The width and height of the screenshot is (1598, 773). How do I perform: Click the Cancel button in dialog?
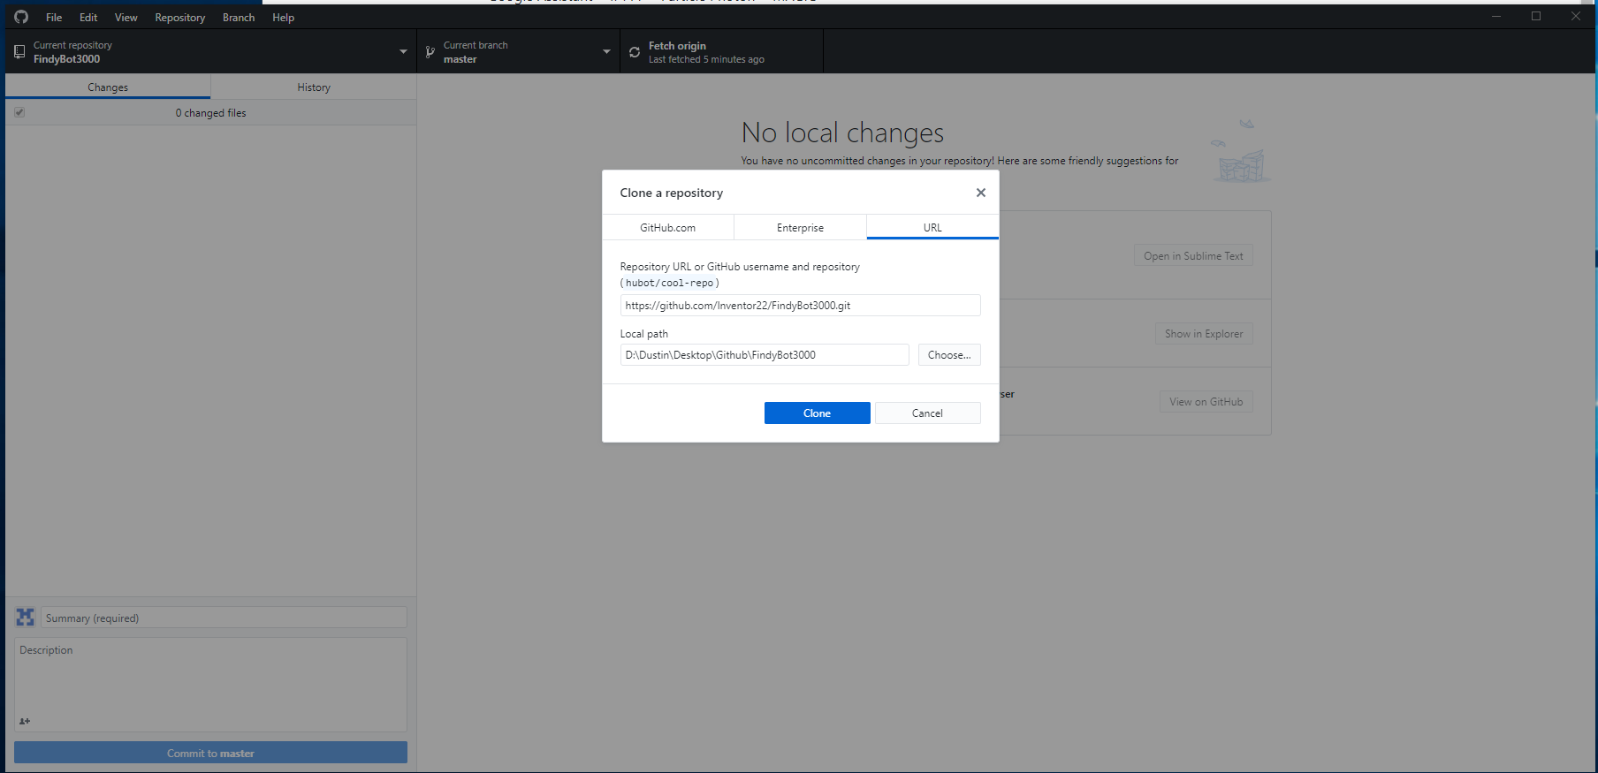pyautogui.click(x=928, y=413)
